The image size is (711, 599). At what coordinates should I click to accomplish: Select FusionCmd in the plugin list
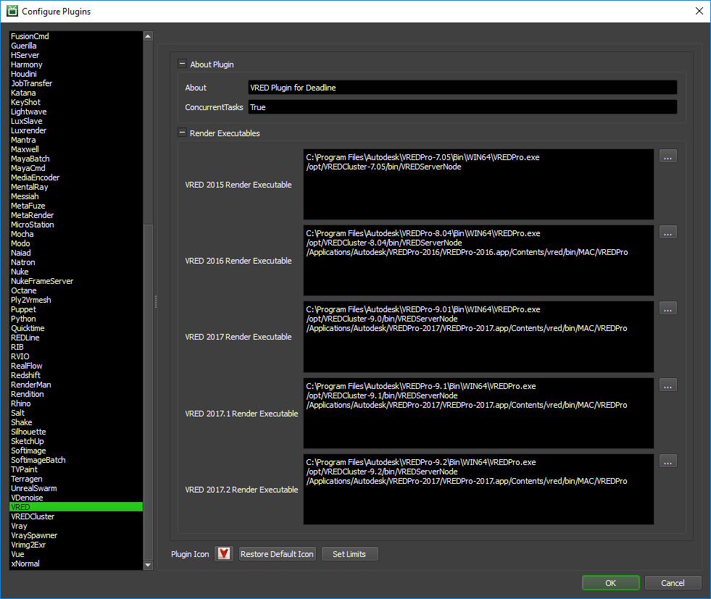[x=76, y=36]
